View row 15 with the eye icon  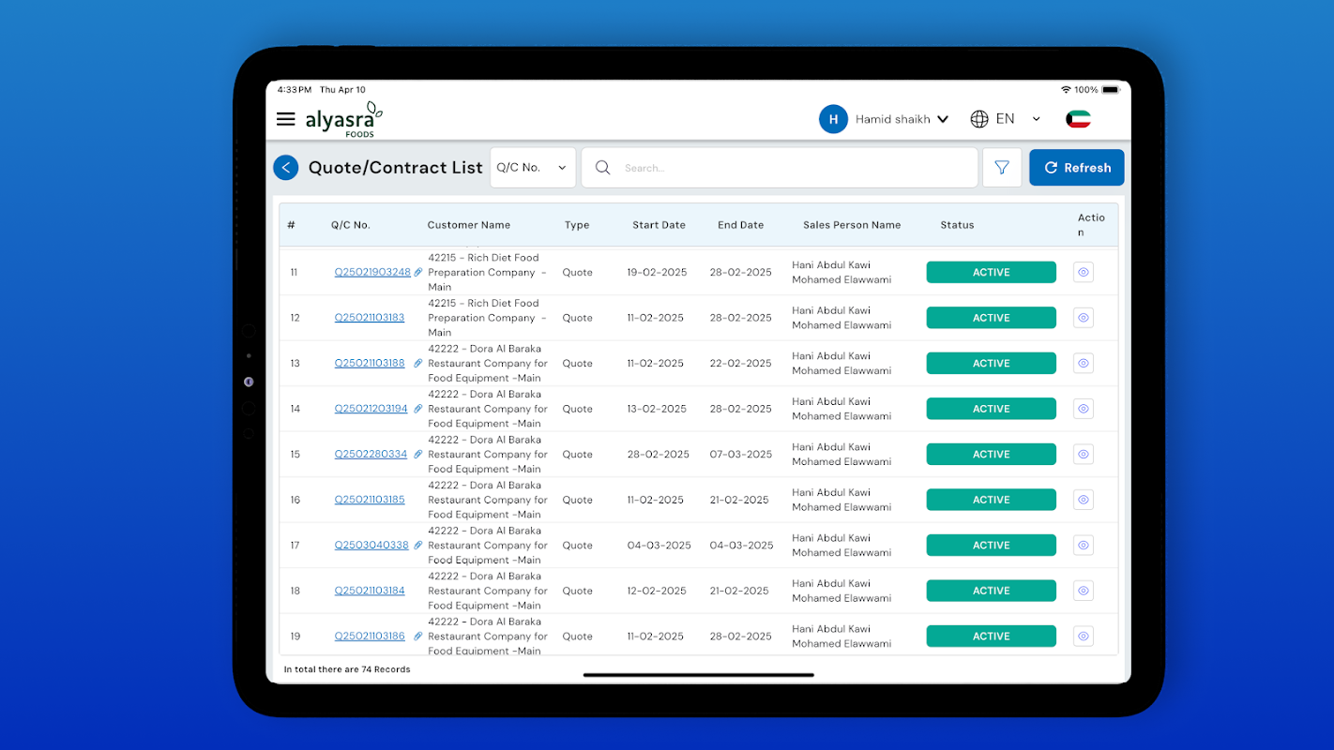point(1084,455)
